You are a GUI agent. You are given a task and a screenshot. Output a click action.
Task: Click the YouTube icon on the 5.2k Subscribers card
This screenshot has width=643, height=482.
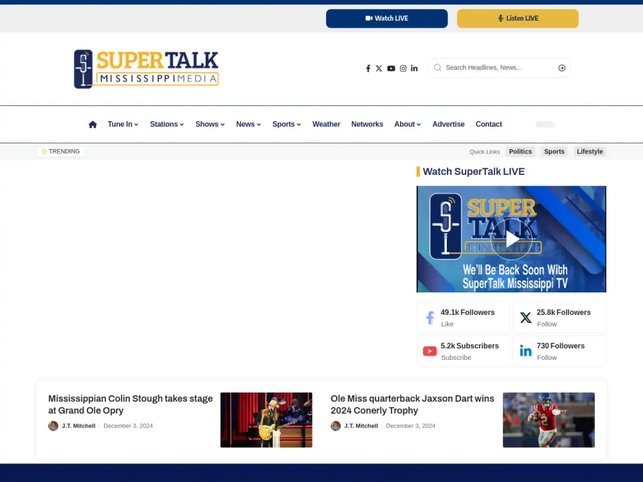tap(430, 351)
